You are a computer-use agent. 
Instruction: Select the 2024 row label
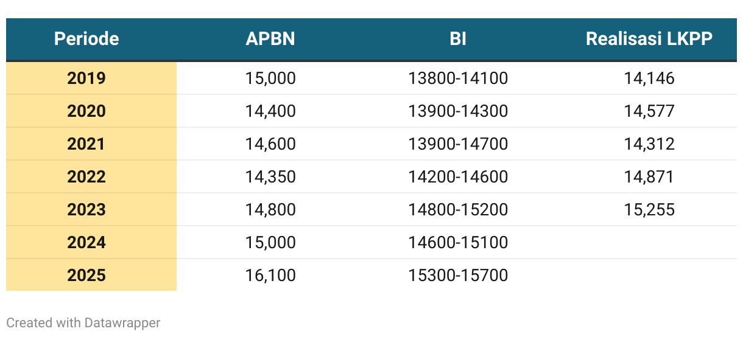tap(86, 243)
